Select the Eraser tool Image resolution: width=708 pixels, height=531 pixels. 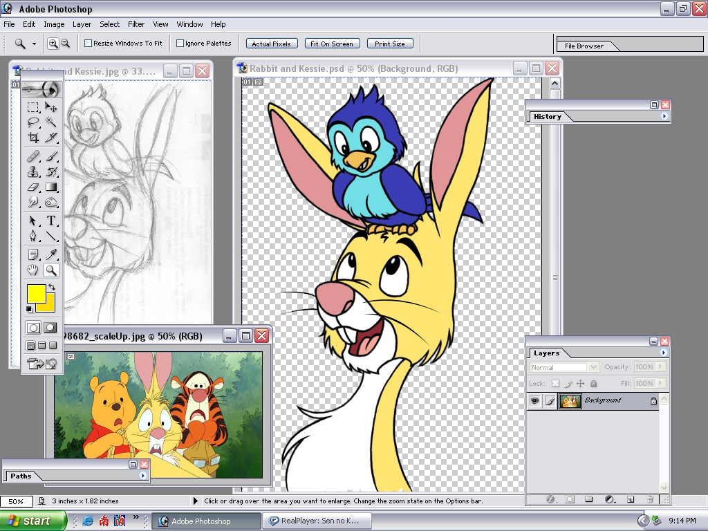33,187
